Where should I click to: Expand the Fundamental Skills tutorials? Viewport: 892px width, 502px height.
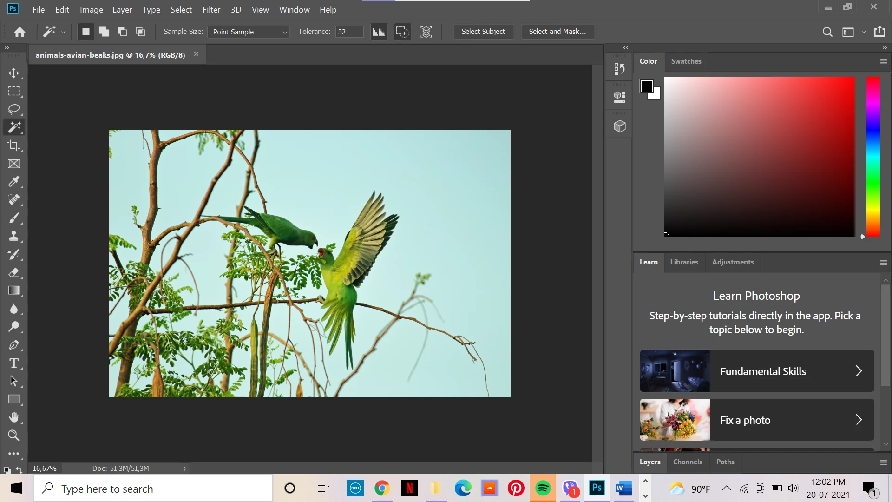tap(859, 371)
